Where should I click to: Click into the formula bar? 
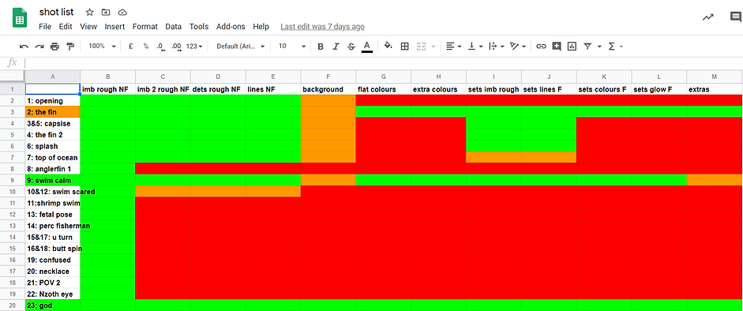(383, 62)
